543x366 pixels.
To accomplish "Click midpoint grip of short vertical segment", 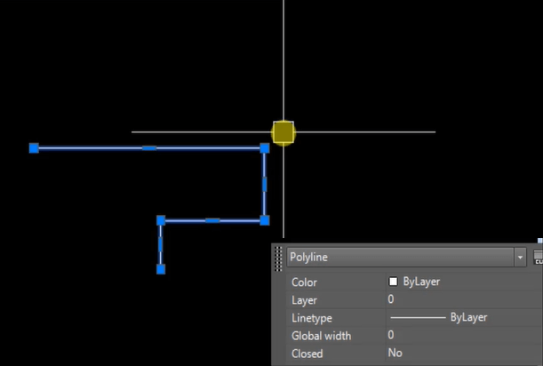I will tap(160, 244).
